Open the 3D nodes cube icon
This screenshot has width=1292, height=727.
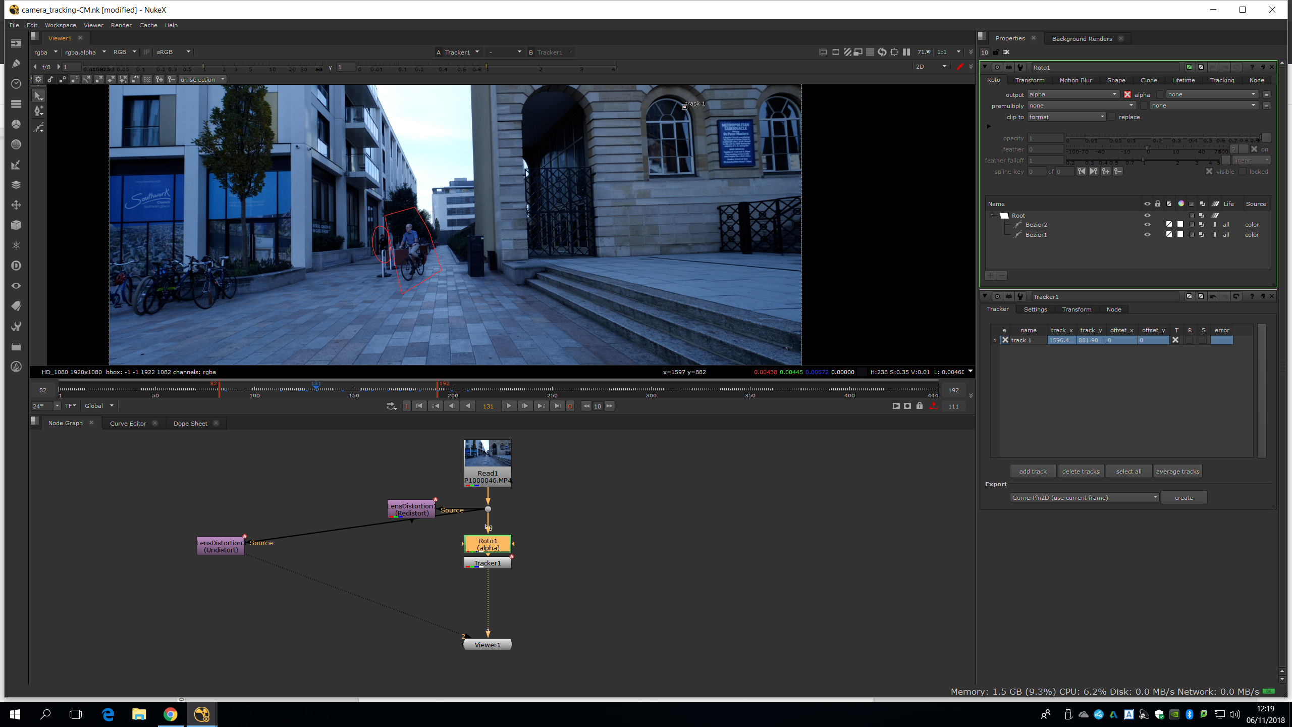pos(16,225)
